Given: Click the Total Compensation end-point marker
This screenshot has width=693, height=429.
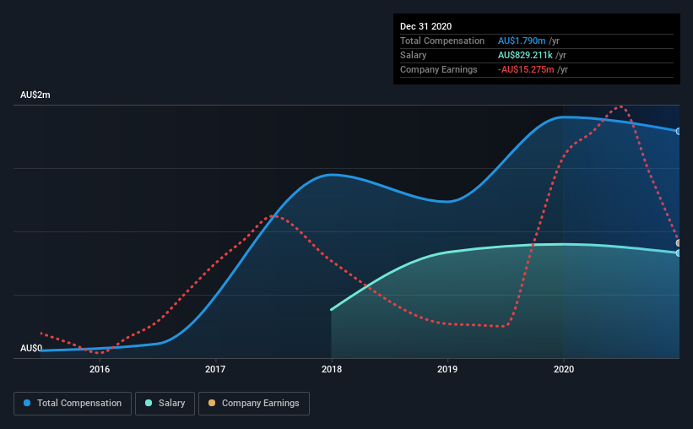Looking at the screenshot, I should coord(679,132).
